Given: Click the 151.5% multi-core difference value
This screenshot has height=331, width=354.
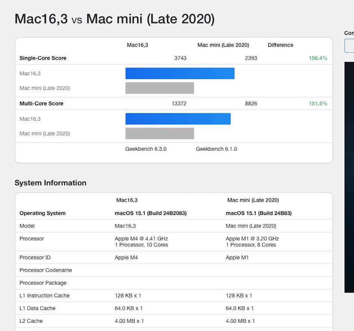Looking at the screenshot, I should click(x=318, y=104).
